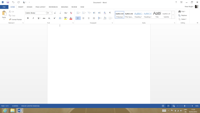Open the Bullets list dropdown
Screen dimensions: 200x113
point(80,13)
